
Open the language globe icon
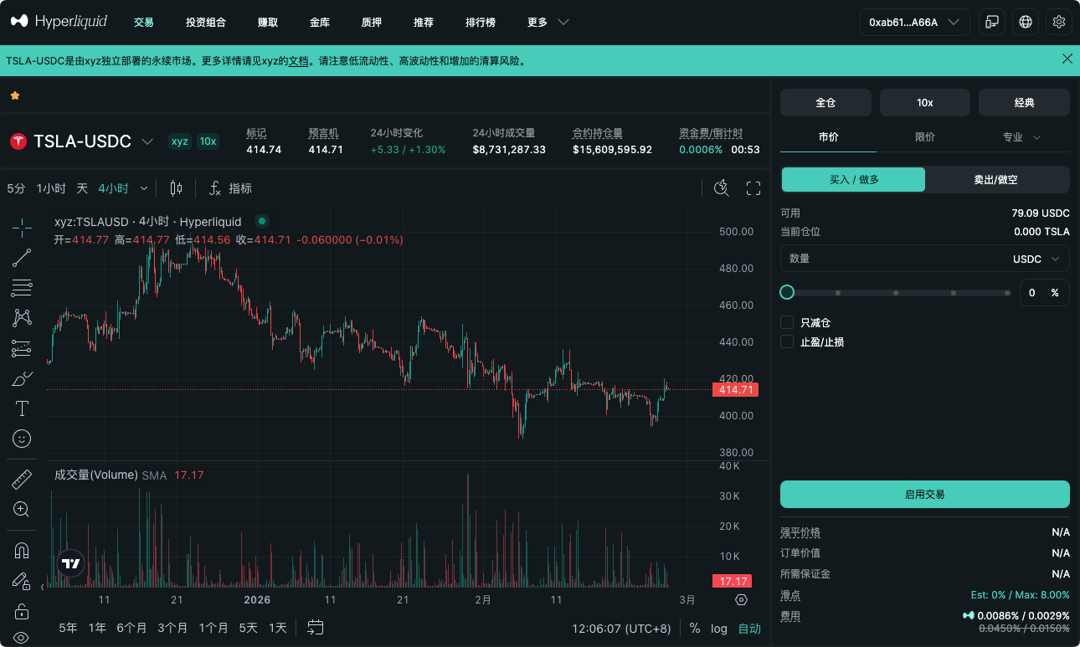(x=1026, y=22)
